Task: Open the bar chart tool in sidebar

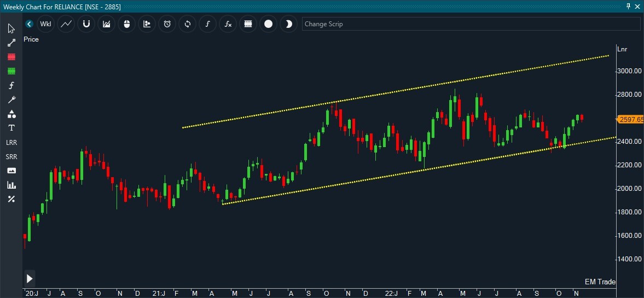Action: (x=11, y=185)
